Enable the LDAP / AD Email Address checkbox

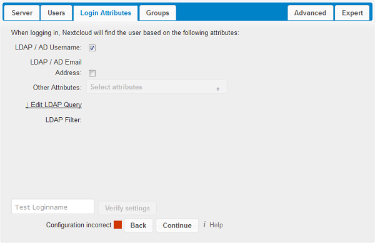[92, 73]
